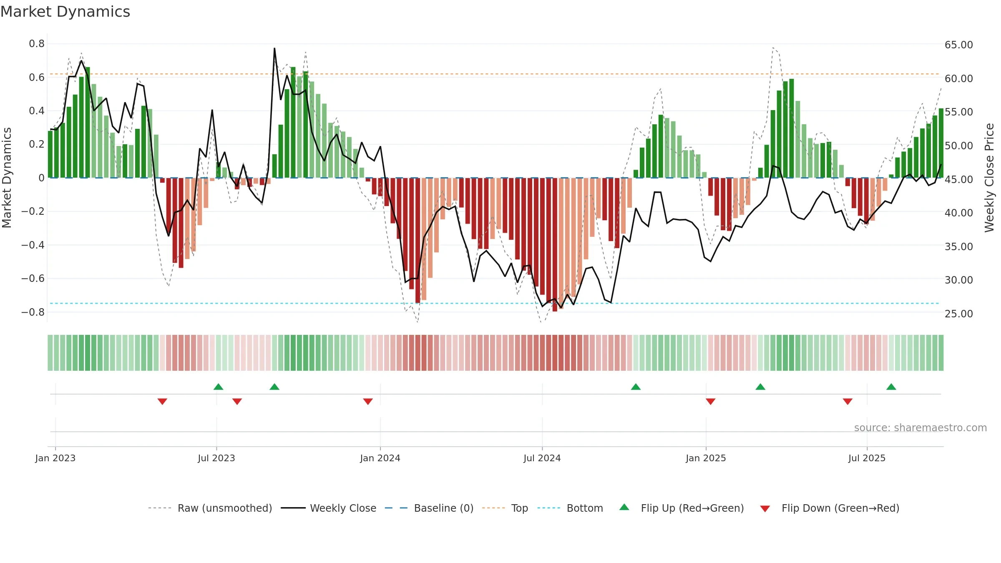Click the 65.00 right axis price label

(x=959, y=45)
